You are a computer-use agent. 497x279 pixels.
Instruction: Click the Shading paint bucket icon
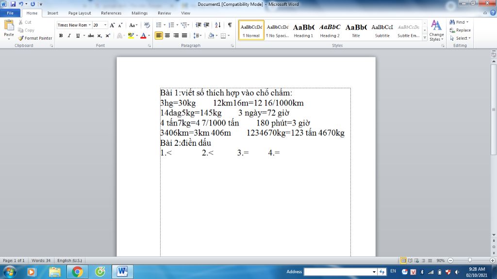click(211, 35)
